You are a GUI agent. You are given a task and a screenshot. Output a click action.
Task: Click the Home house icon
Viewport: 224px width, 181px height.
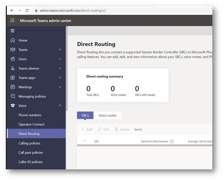coord(13,40)
